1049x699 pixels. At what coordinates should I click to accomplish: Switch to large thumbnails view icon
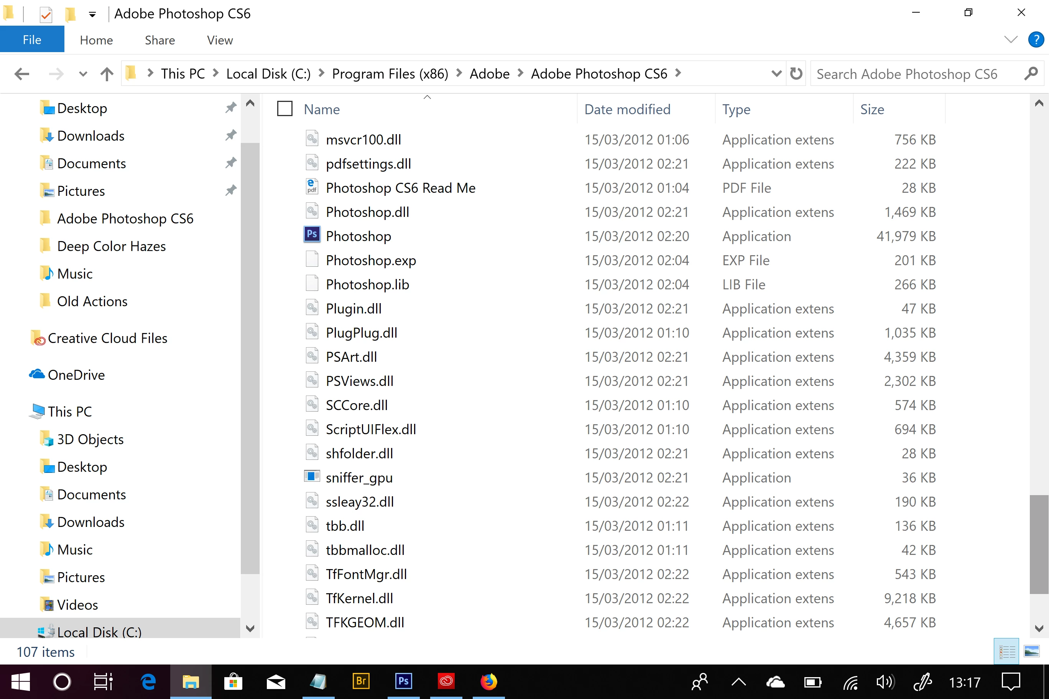[1032, 652]
